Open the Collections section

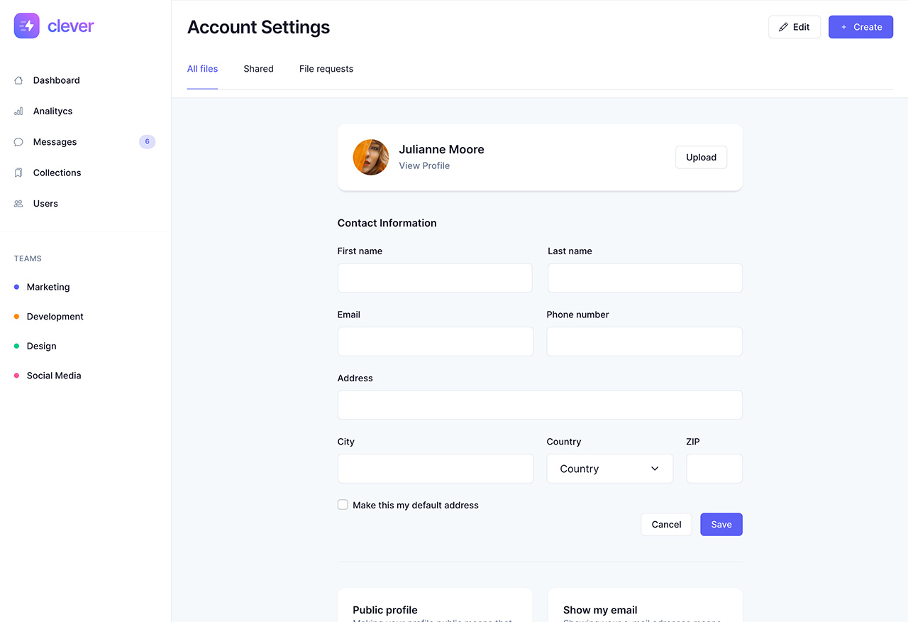57,173
